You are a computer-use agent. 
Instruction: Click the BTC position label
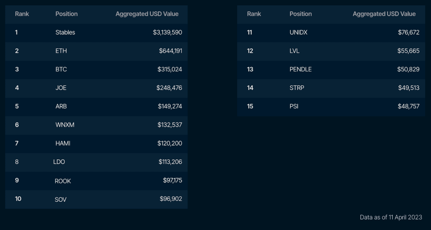coord(61,69)
